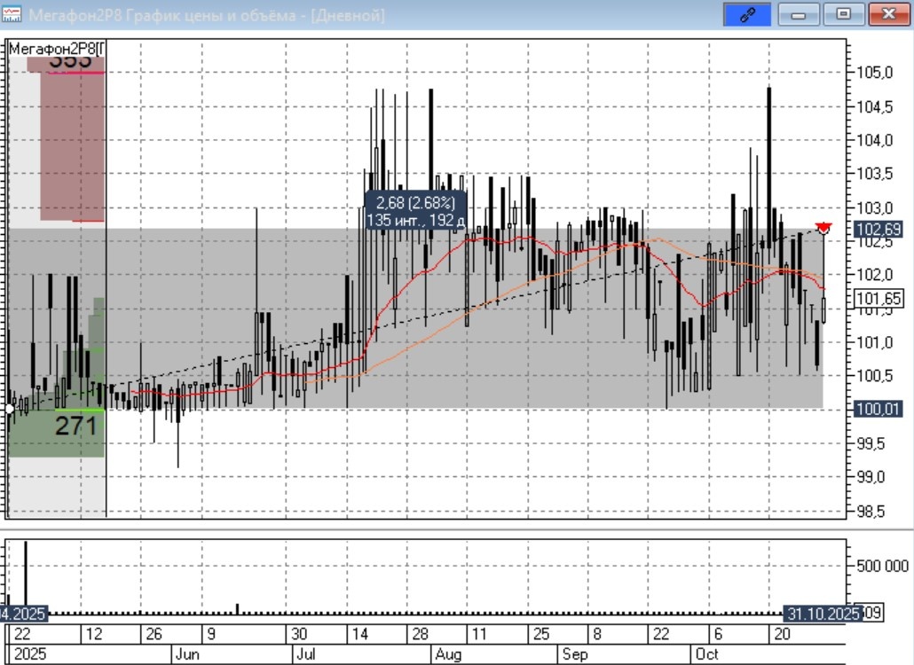Click the 103,0 price axis value
The height and width of the screenshot is (665, 914).
point(874,207)
